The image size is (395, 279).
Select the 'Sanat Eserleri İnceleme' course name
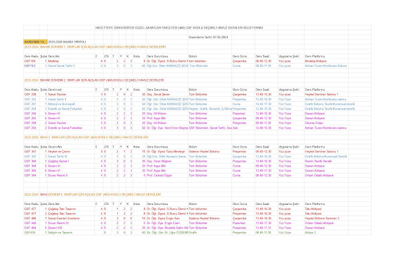(x=64, y=219)
